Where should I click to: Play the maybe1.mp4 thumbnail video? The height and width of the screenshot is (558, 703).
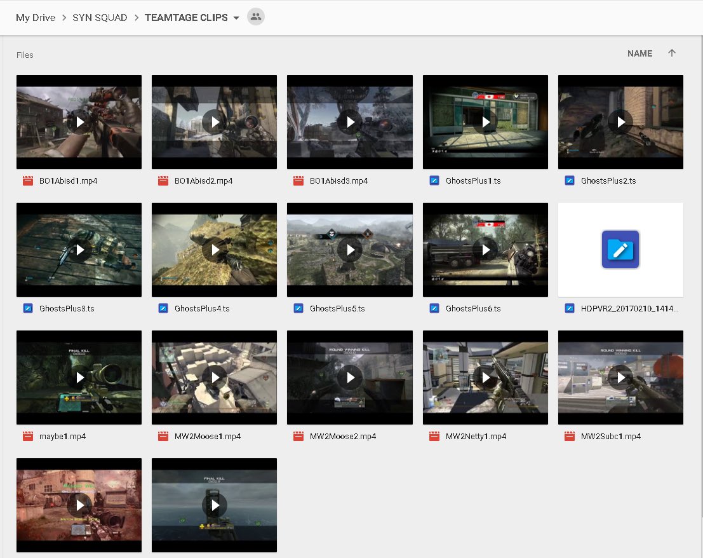click(x=79, y=378)
